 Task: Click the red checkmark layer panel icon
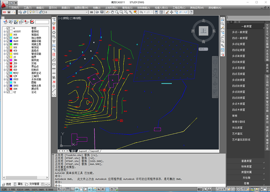tap(32, 22)
